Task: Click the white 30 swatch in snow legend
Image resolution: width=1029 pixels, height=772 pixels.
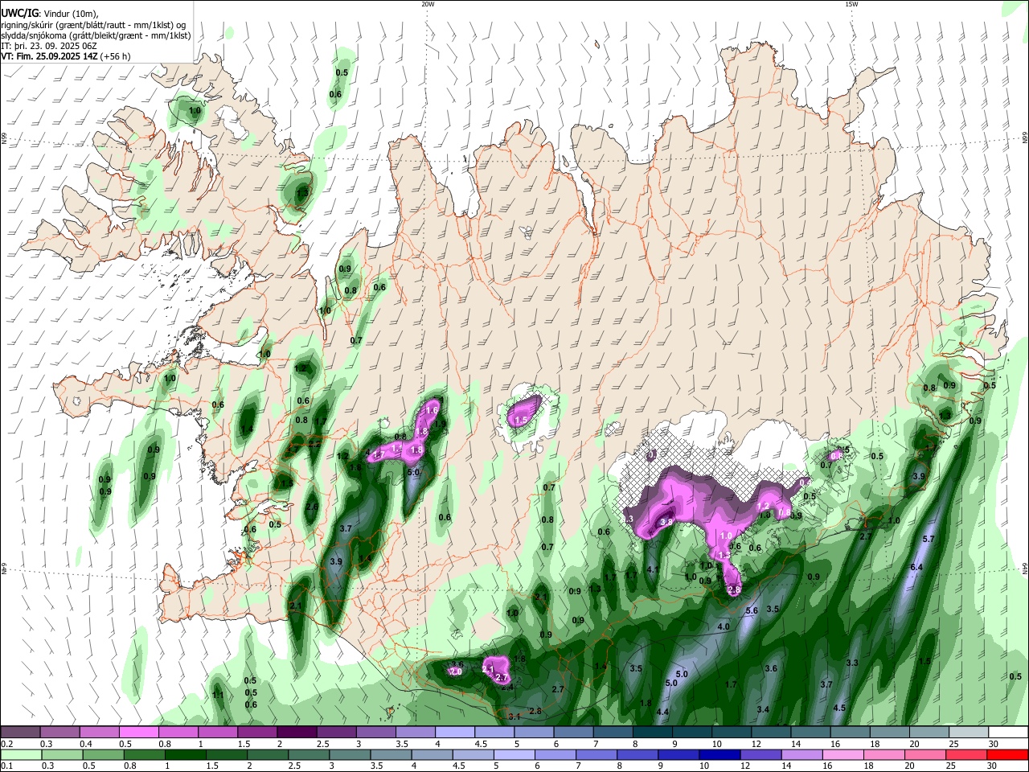Action: point(1008,733)
